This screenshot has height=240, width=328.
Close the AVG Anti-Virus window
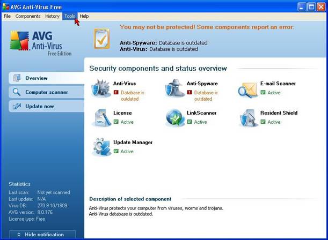pos(321,7)
